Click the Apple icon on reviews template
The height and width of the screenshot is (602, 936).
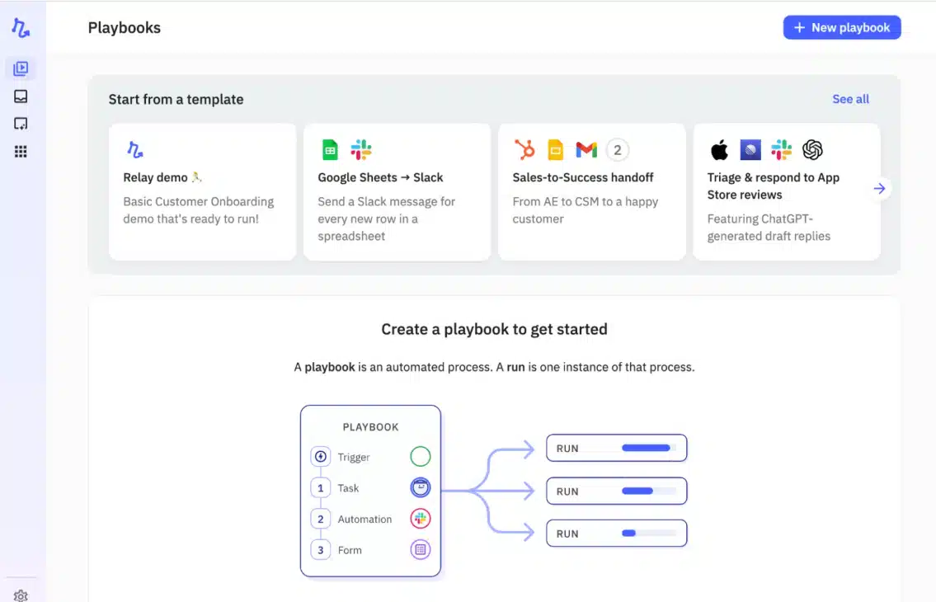[718, 149]
